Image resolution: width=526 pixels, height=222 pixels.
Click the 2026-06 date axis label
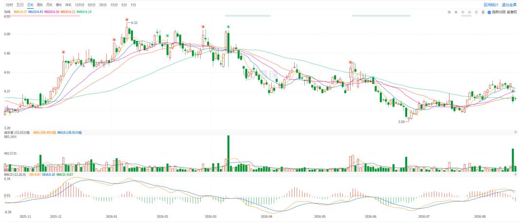pyautogui.click(x=371, y=217)
